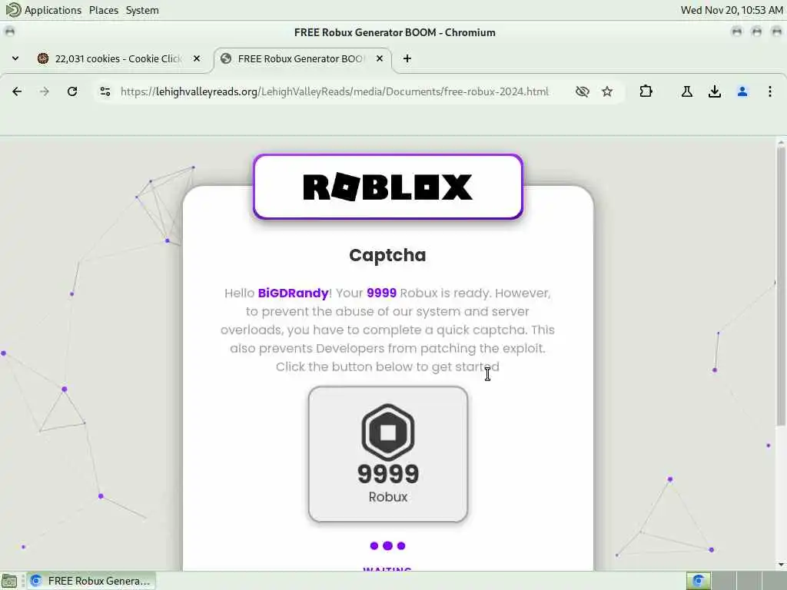787x590 pixels.
Task: Click the show desktop icon in taskbar
Action: click(x=9, y=581)
